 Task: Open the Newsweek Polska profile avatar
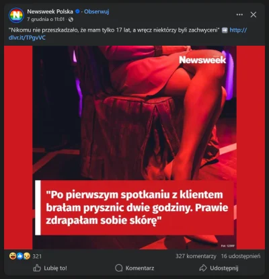(x=16, y=15)
